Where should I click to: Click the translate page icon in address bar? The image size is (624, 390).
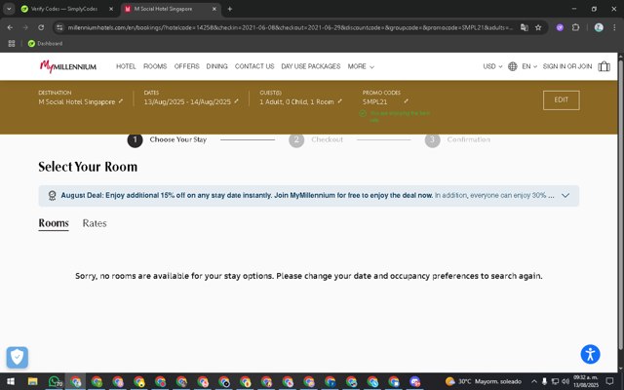tap(525, 27)
